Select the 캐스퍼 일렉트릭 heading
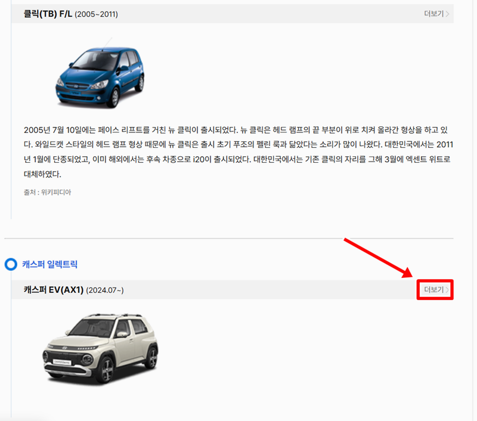The height and width of the screenshot is (421, 477). tap(50, 264)
